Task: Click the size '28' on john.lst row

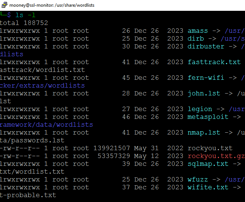Action: tap(126, 93)
